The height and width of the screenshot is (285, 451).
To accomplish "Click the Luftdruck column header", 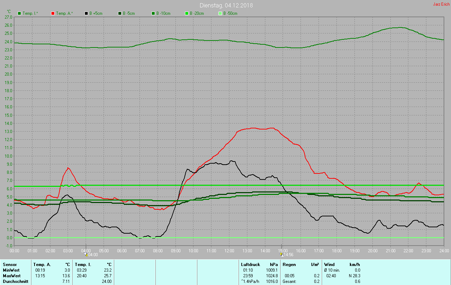I will [251, 264].
